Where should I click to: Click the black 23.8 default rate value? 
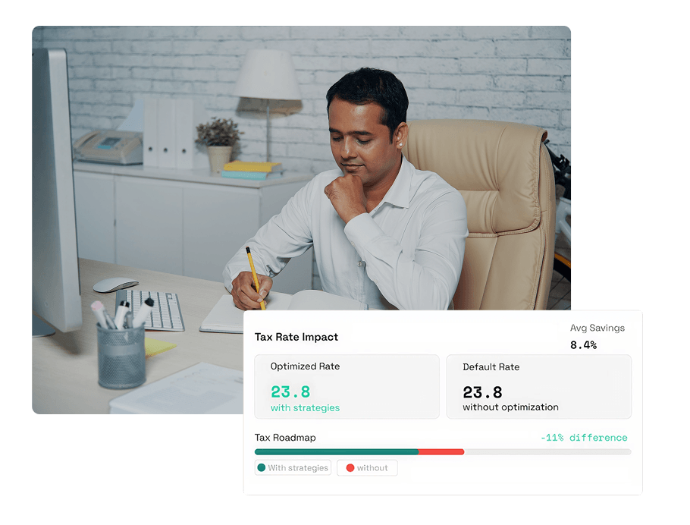point(482,392)
